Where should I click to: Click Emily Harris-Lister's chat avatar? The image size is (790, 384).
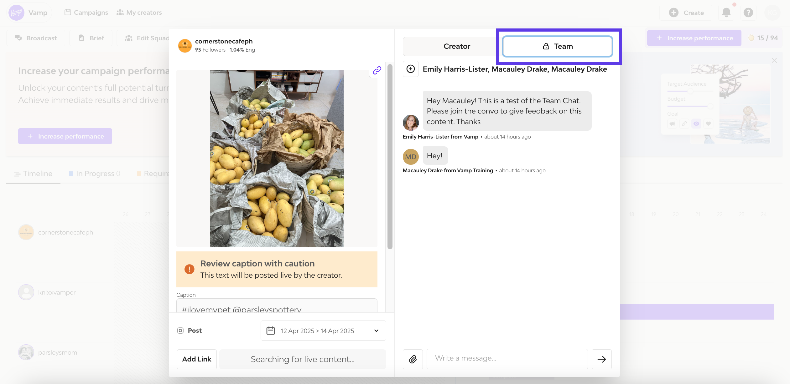tap(411, 123)
